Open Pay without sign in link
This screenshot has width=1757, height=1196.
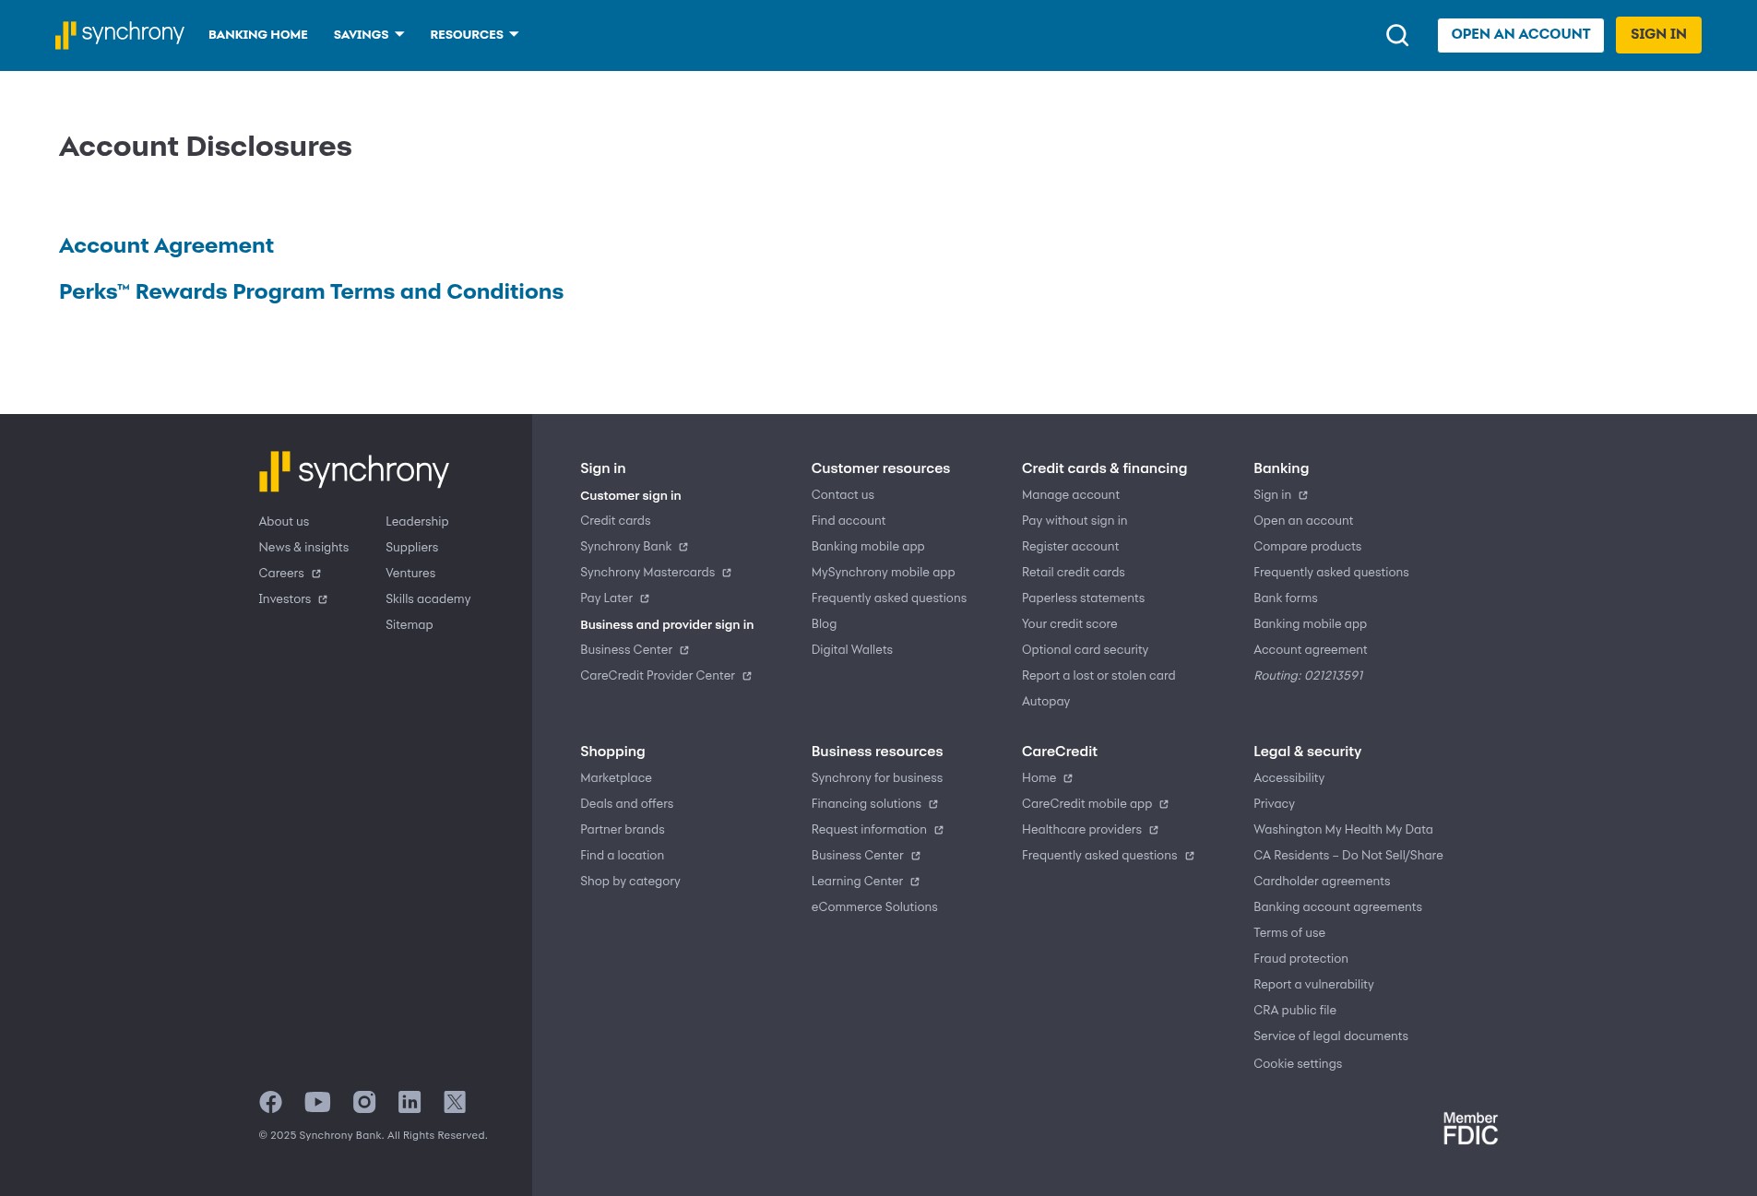point(1074,521)
